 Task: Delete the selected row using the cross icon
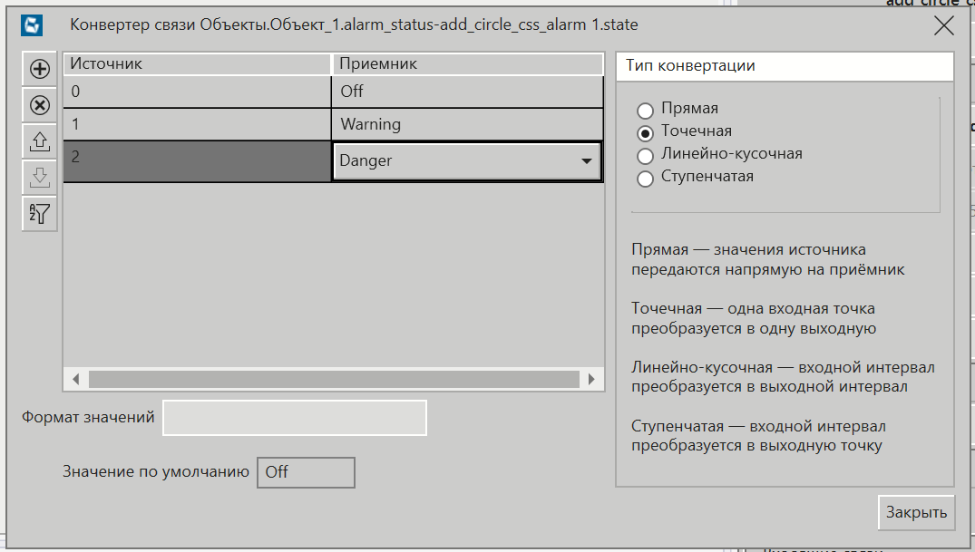click(x=39, y=105)
